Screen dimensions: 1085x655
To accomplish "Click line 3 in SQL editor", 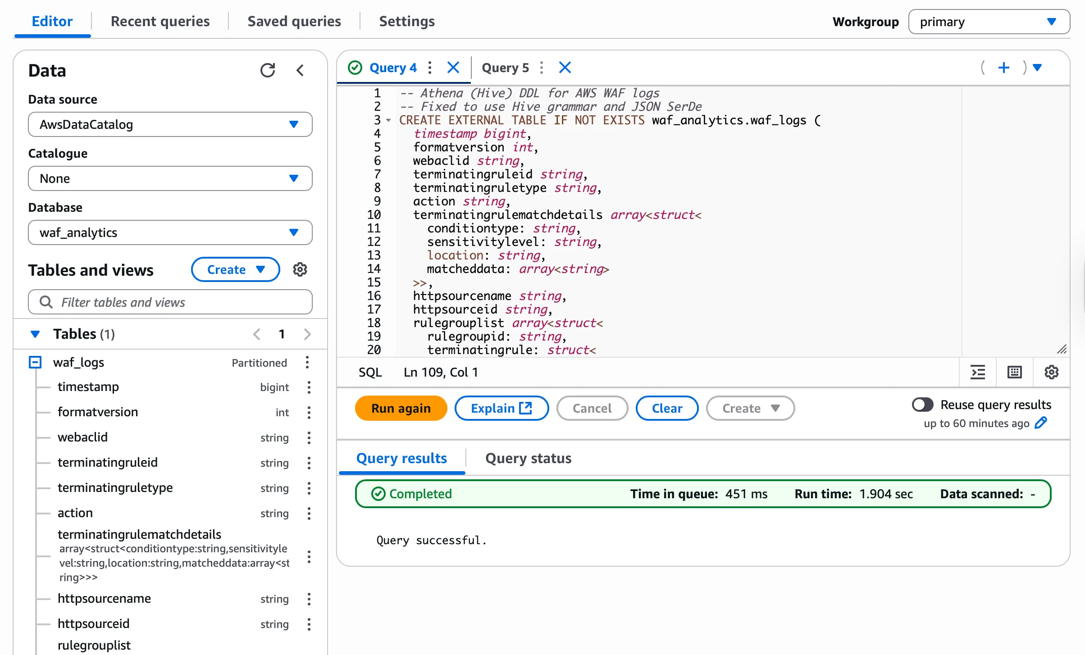I will pyautogui.click(x=610, y=120).
